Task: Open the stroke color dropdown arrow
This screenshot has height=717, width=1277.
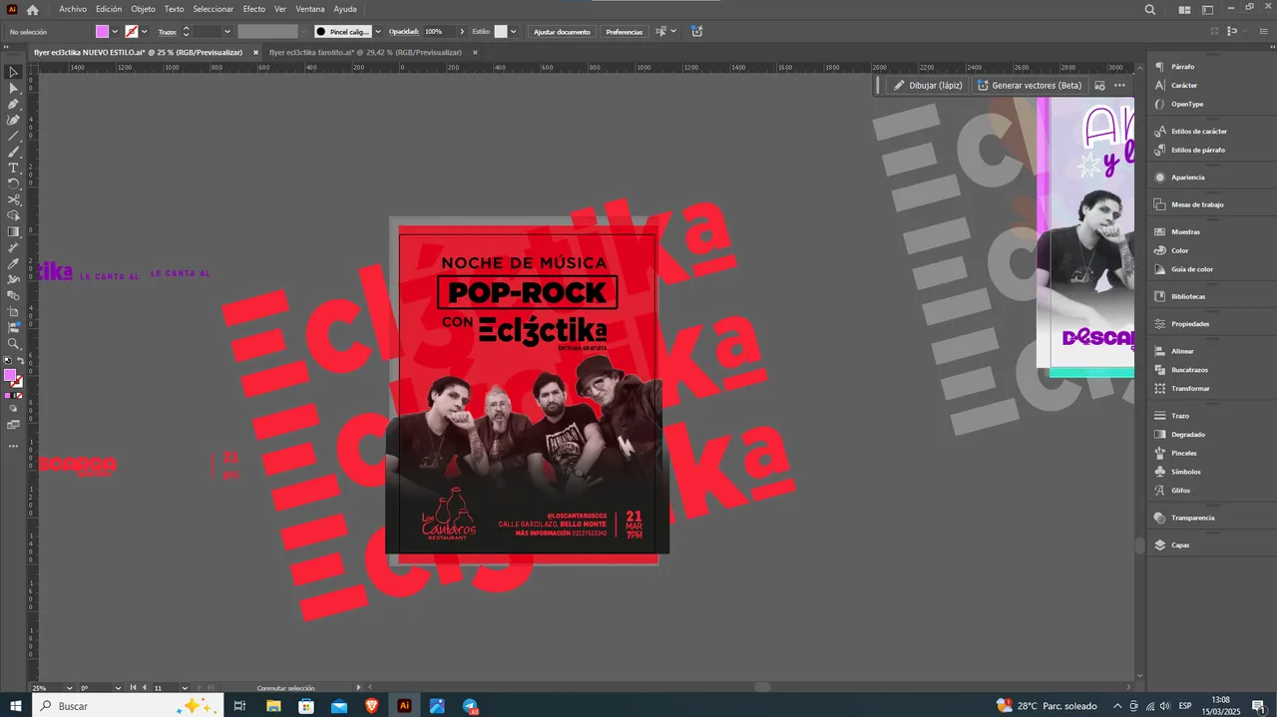Action: [145, 32]
